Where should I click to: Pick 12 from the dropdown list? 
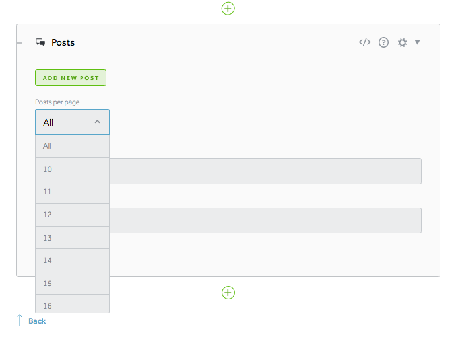point(72,215)
